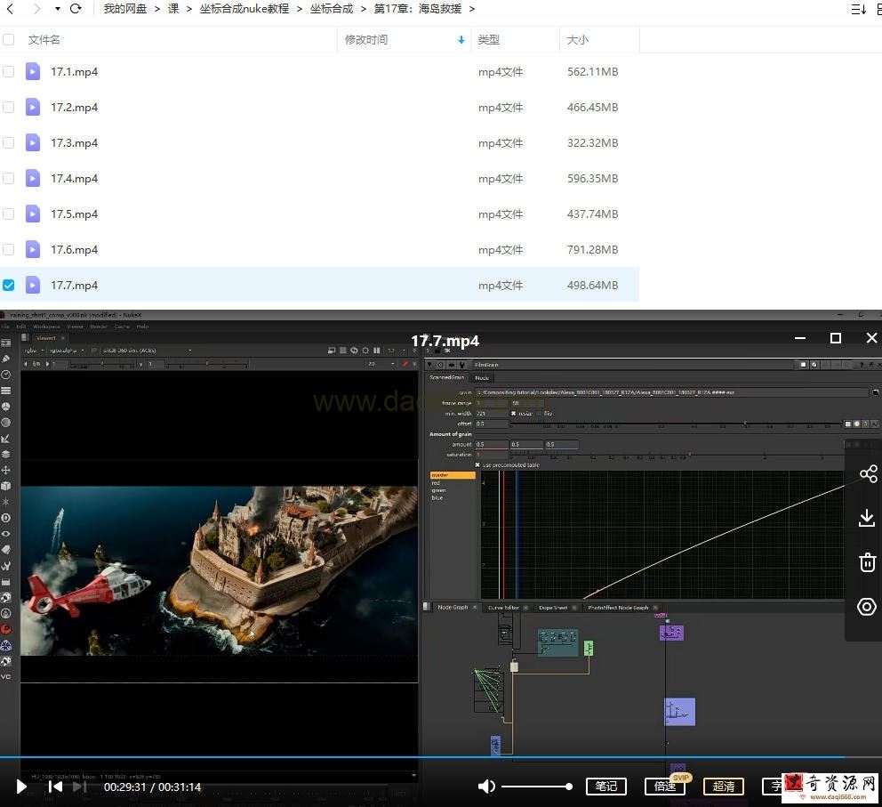Tick the select-all checkbox beside 文件名
The width and height of the screenshot is (882, 807).
pyautogui.click(x=8, y=39)
